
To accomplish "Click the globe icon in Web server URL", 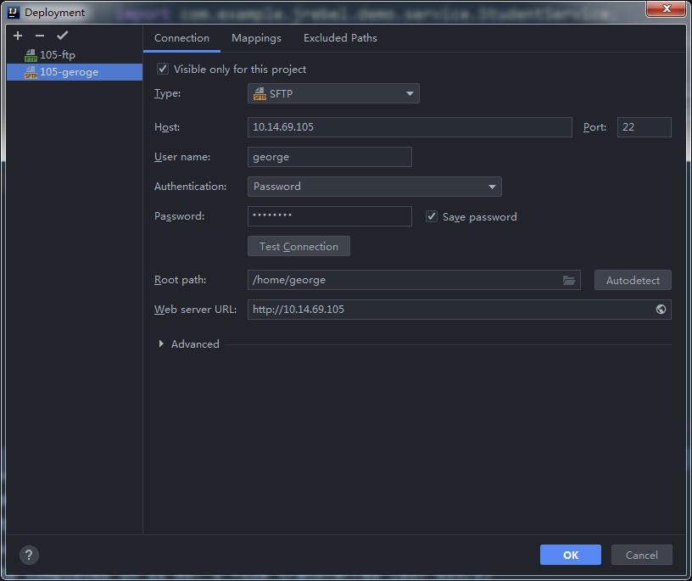I will pyautogui.click(x=661, y=310).
